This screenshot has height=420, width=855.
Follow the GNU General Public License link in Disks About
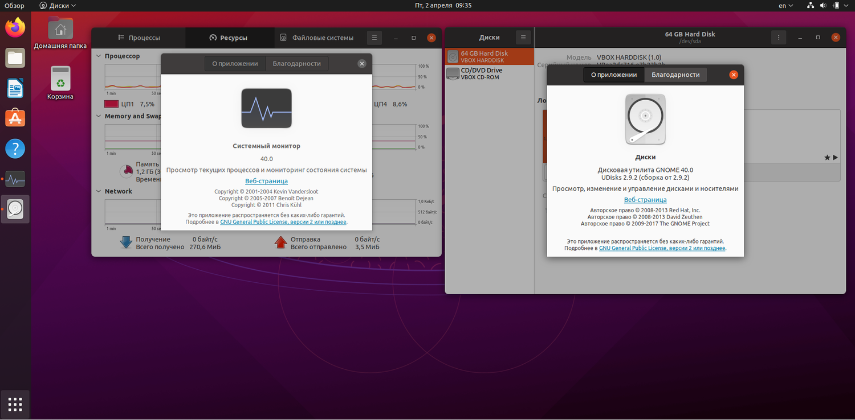pos(662,248)
